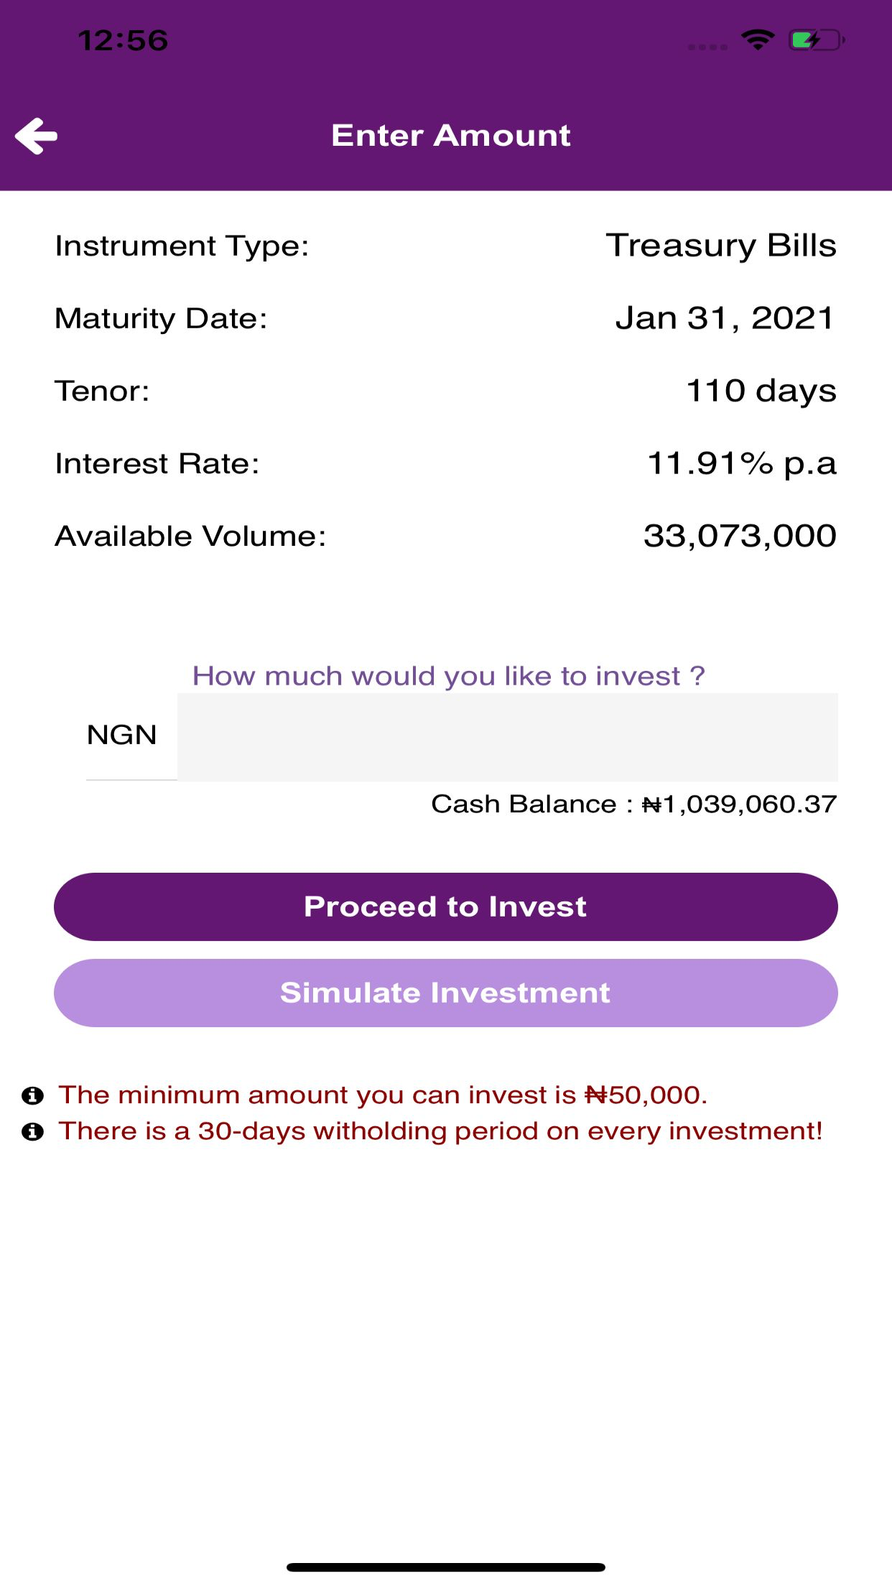Tap the 33,073,000 available volume value
892x1586 pixels.
740,536
